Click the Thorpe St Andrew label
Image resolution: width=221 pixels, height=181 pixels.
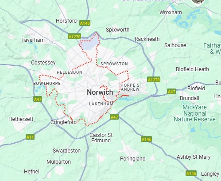pyautogui.click(x=130, y=87)
